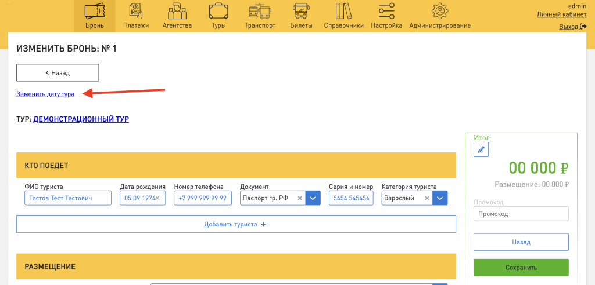Clear the Взрослый category selection
This screenshot has height=285, width=595.
426,198
